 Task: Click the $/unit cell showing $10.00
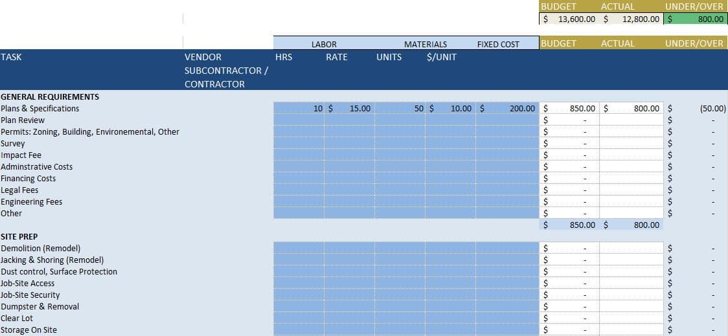(450, 109)
